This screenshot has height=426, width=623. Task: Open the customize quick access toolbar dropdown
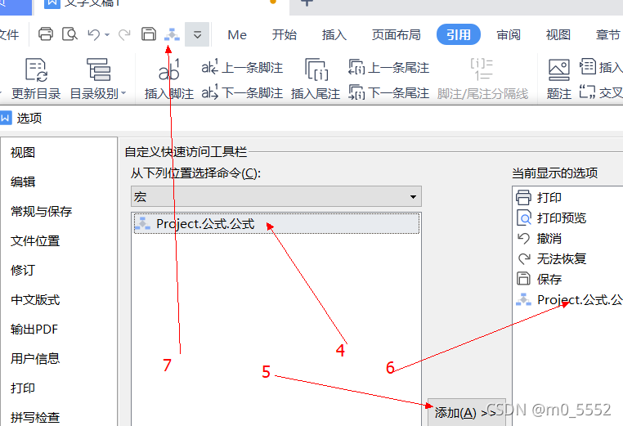[197, 34]
